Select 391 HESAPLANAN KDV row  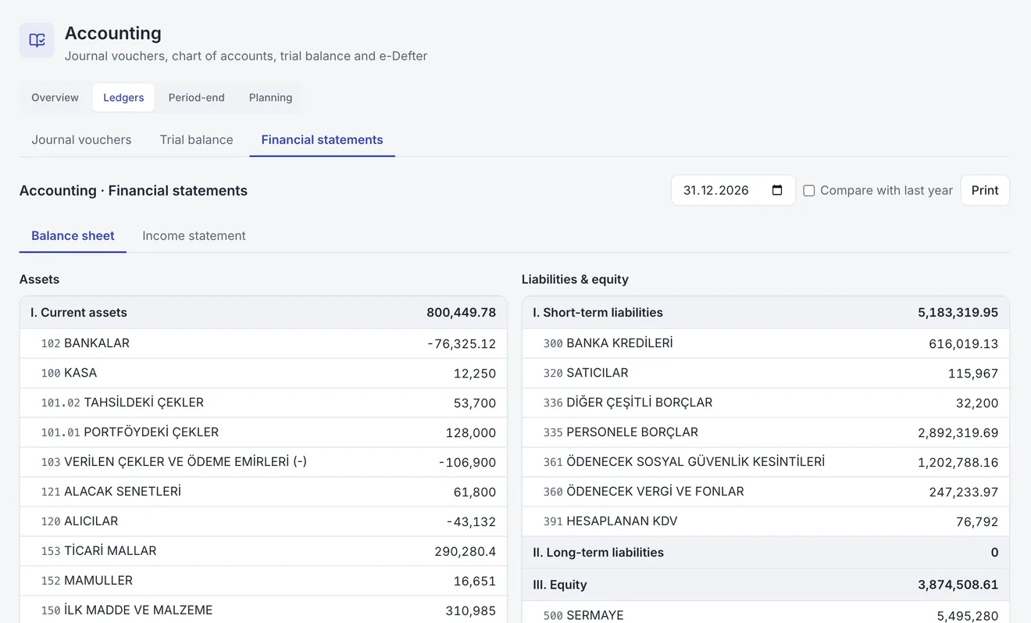click(765, 522)
